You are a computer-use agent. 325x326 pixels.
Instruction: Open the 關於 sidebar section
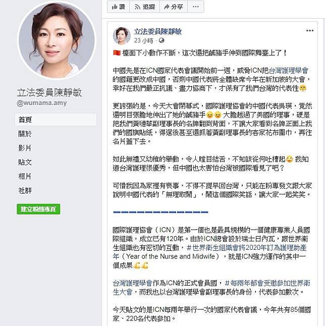point(25,134)
